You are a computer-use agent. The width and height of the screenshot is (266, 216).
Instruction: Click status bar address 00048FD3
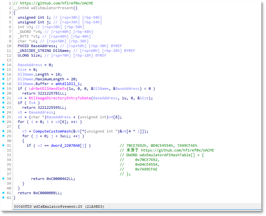tap(23, 207)
